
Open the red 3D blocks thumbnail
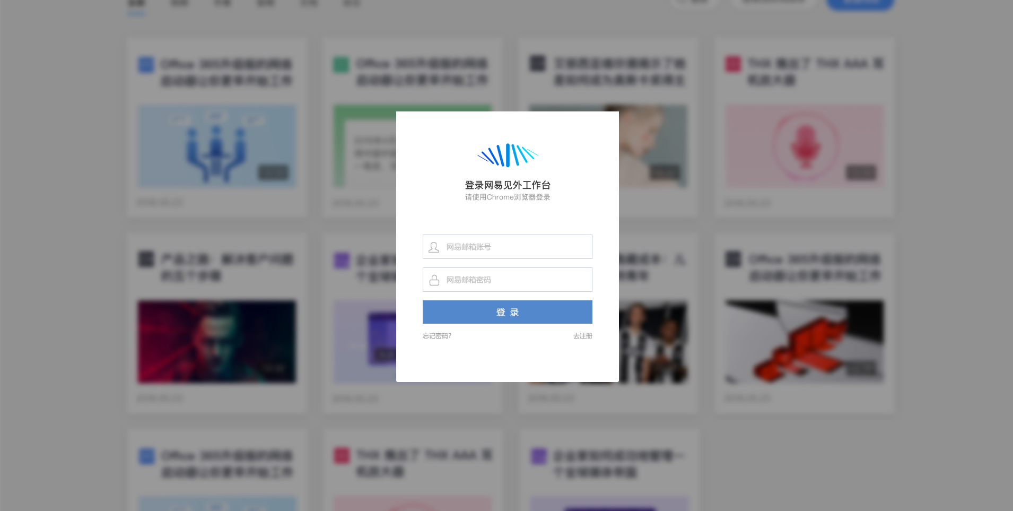click(x=805, y=342)
